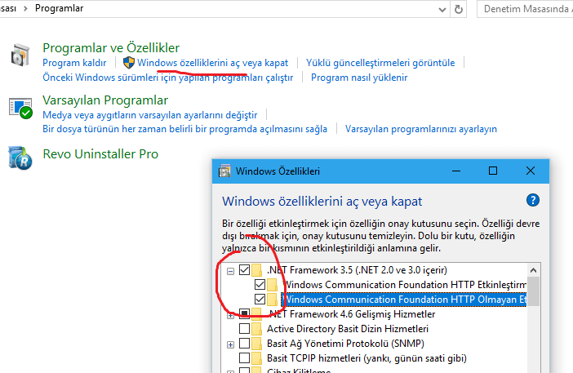This screenshot has height=373, width=573.
Task: Expand Basit Ağ Yönetimi Protokolü tree node
Action: click(231, 344)
